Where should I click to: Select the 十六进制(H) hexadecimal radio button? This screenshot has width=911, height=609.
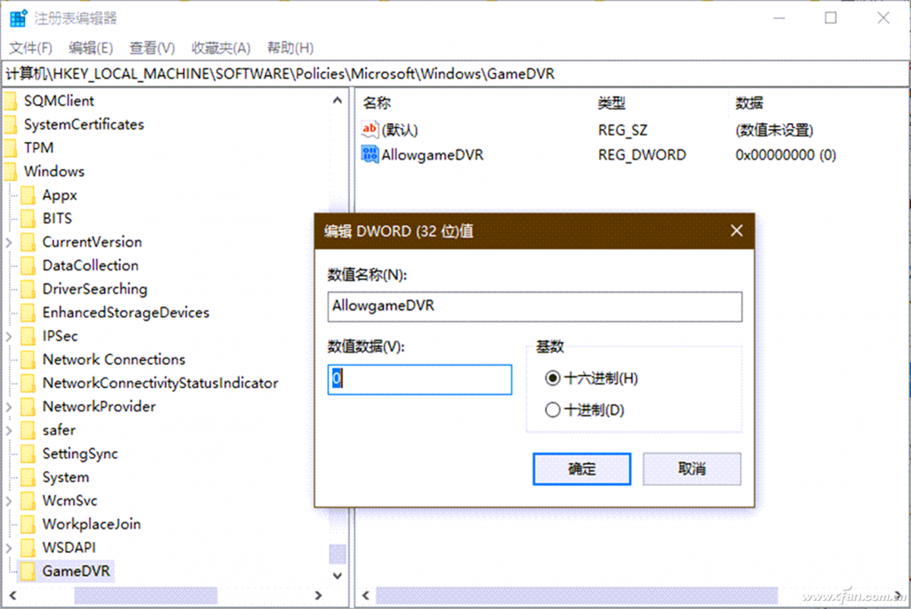(553, 378)
